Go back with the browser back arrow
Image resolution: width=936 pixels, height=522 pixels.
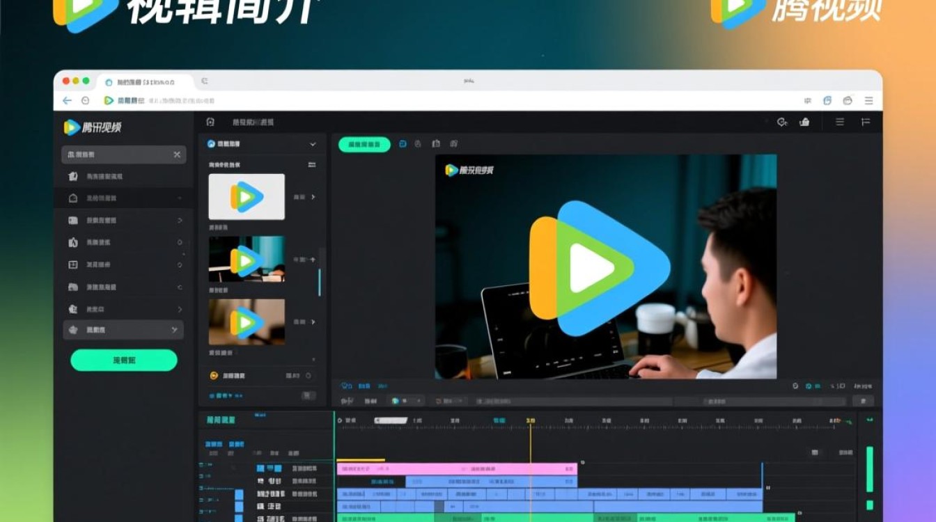pyautogui.click(x=67, y=101)
